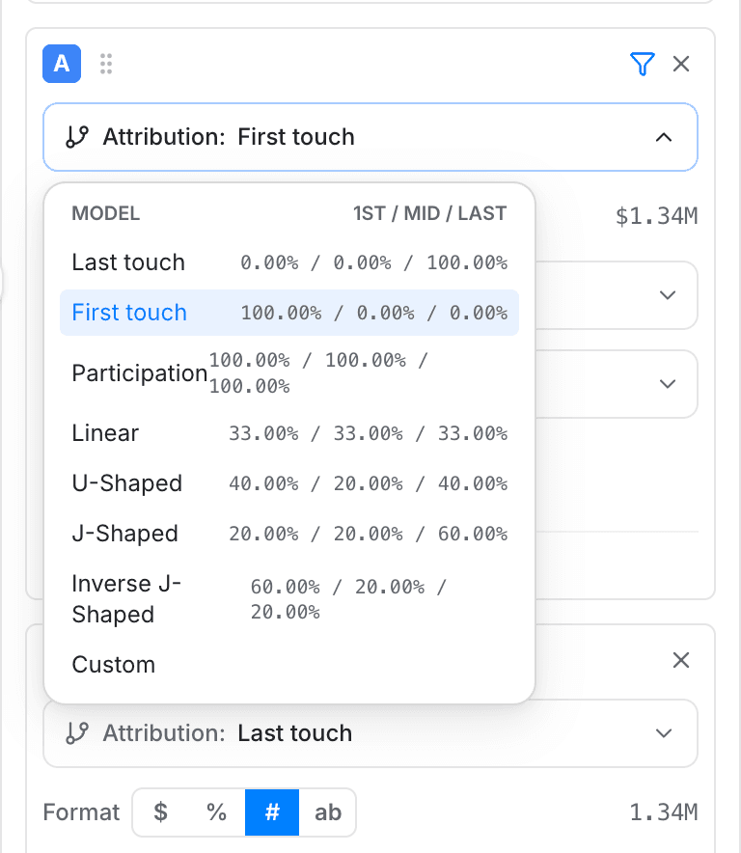This screenshot has height=853, width=741.
Task: Grab the drag handle dots beside badge A
Action: (106, 64)
